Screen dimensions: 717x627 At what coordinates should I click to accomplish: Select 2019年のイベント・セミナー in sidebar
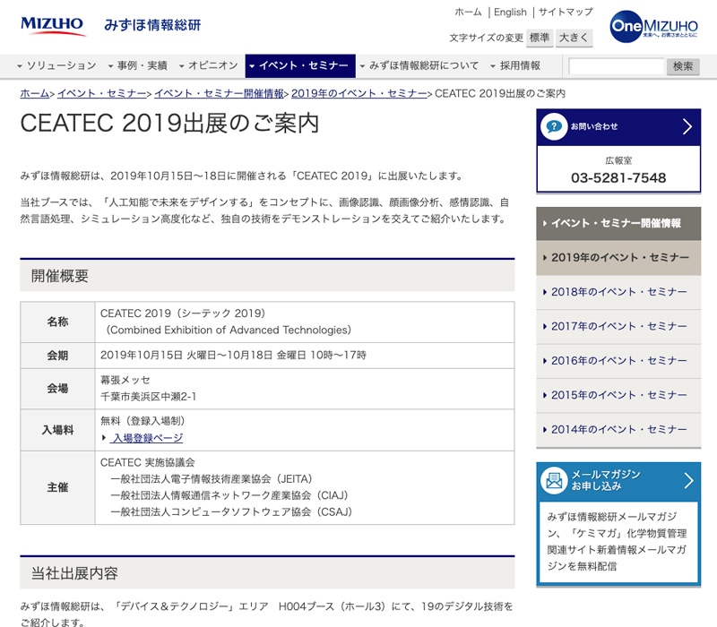[x=618, y=258]
